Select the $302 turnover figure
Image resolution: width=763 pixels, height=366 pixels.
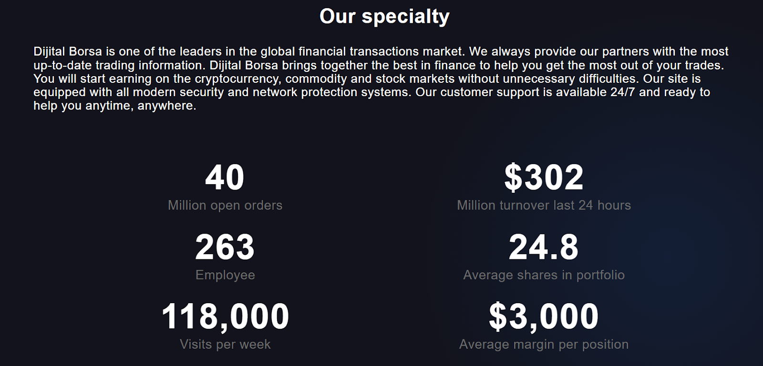coord(544,177)
